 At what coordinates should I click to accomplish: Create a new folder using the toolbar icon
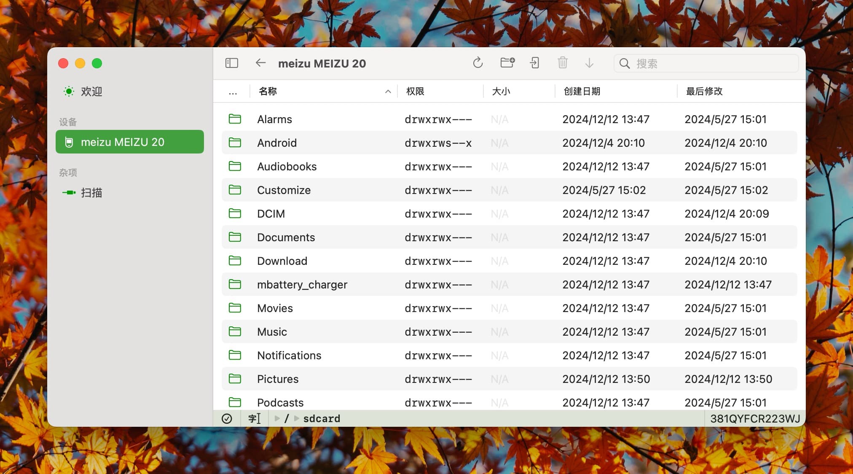pyautogui.click(x=507, y=62)
